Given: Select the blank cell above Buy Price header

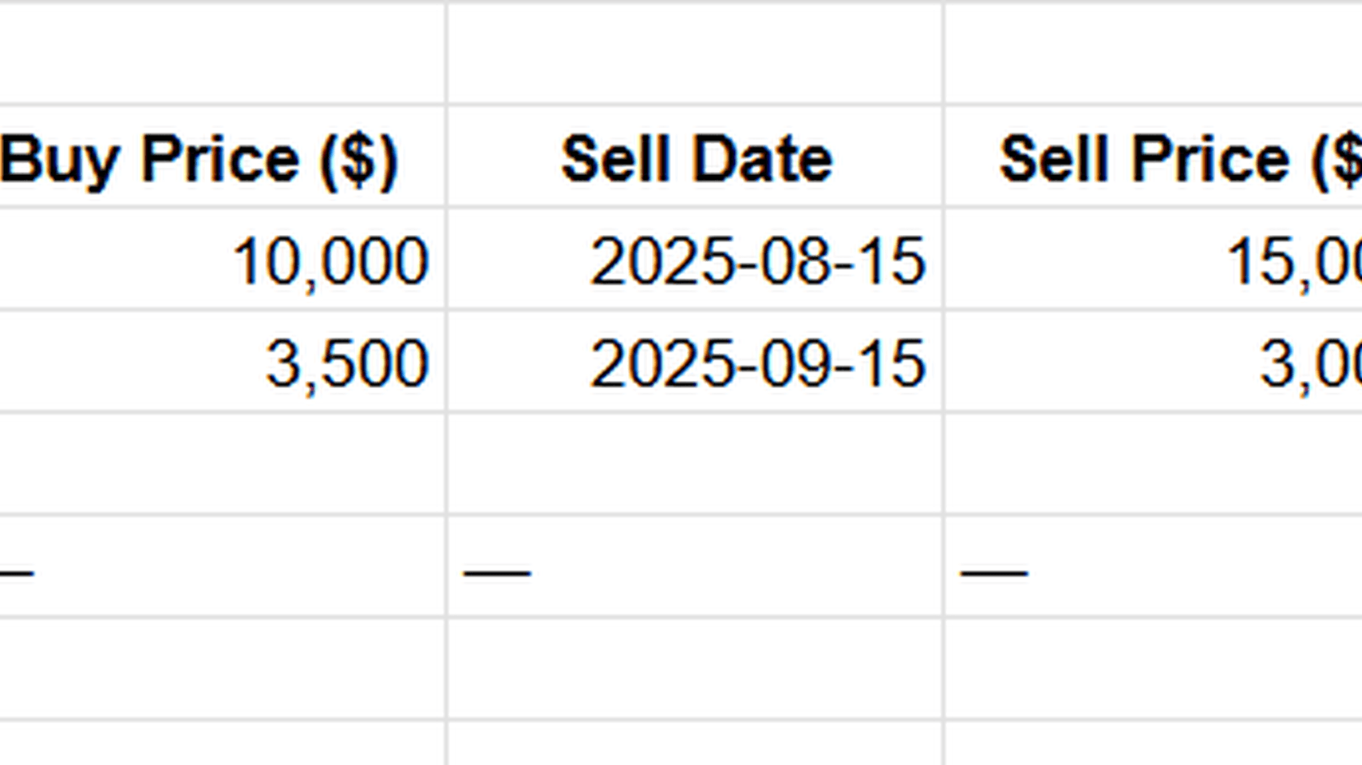Looking at the screenshot, I should pyautogui.click(x=222, y=53).
